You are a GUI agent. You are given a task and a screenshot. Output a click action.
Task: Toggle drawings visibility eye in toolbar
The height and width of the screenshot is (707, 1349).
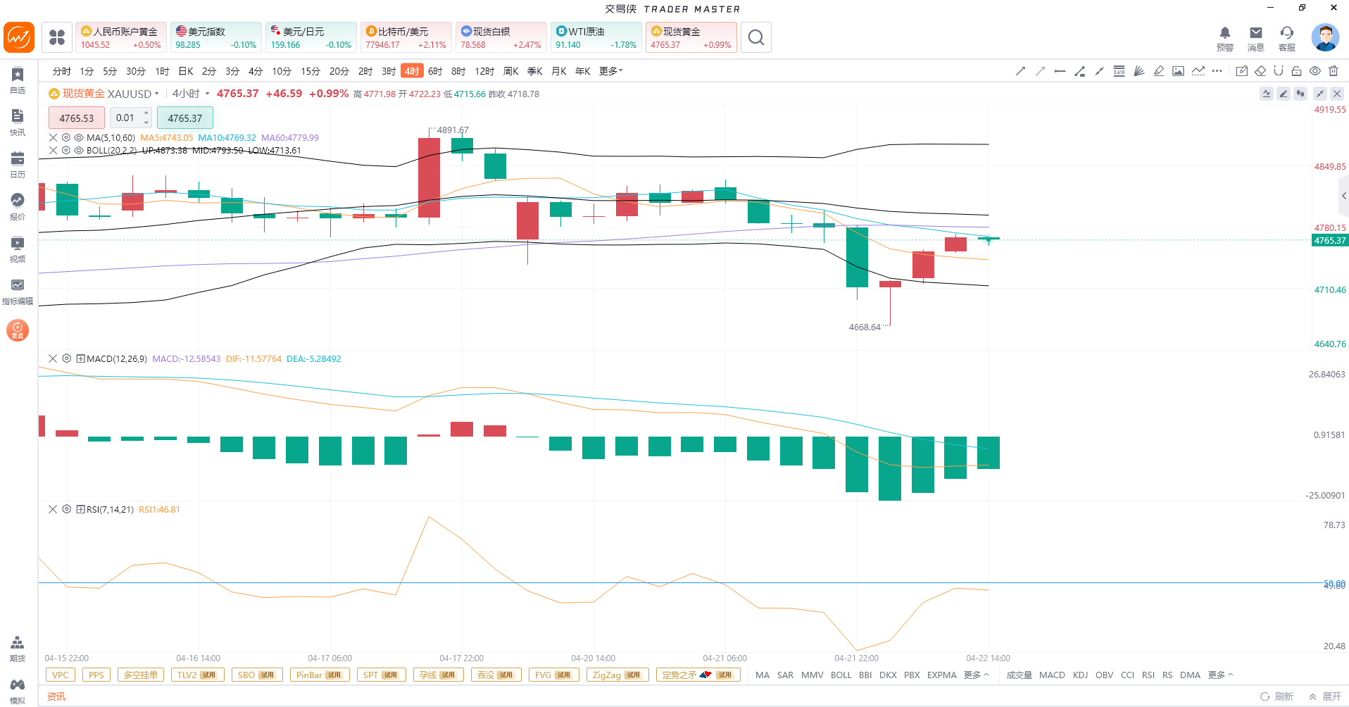(x=1315, y=71)
